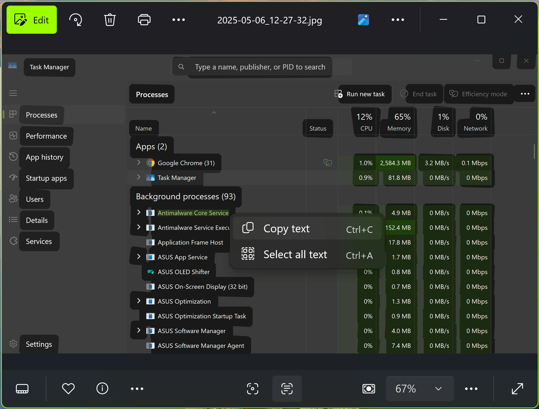
Task: Open the Edit image button
Action: [x=32, y=20]
